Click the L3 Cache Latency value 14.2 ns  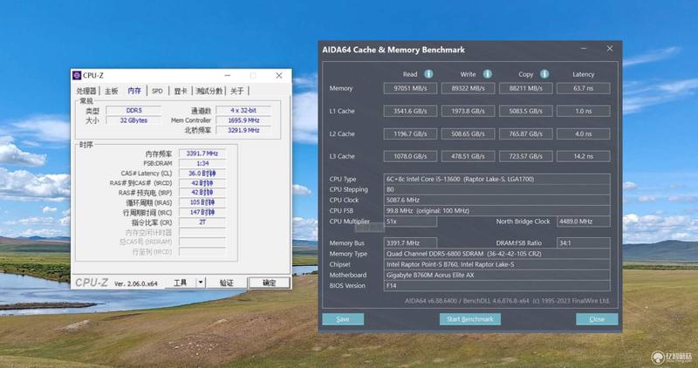click(x=584, y=156)
